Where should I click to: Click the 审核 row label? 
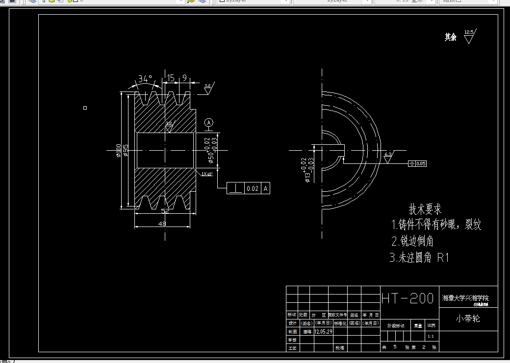(292, 340)
